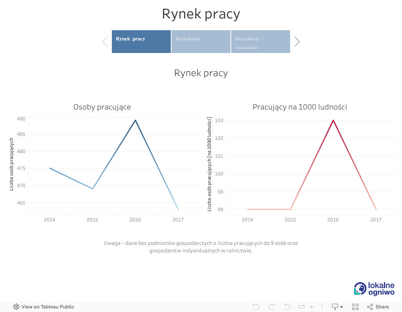Open the lokalne ogniwo logo

click(x=374, y=289)
